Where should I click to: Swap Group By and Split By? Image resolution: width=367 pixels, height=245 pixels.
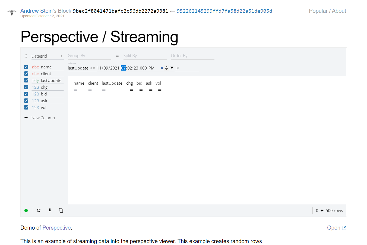pyautogui.click(x=117, y=56)
